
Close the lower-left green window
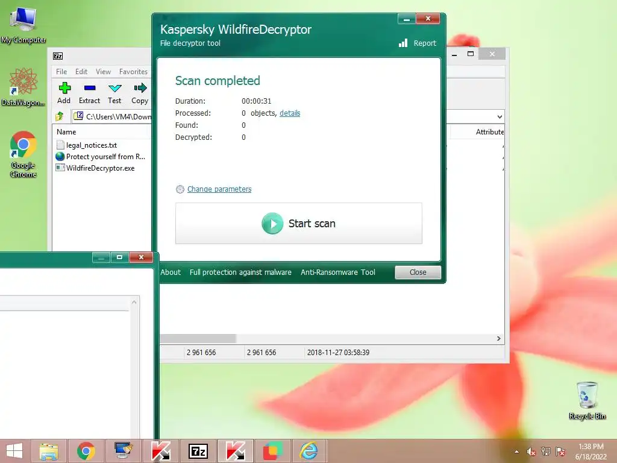pyautogui.click(x=141, y=257)
